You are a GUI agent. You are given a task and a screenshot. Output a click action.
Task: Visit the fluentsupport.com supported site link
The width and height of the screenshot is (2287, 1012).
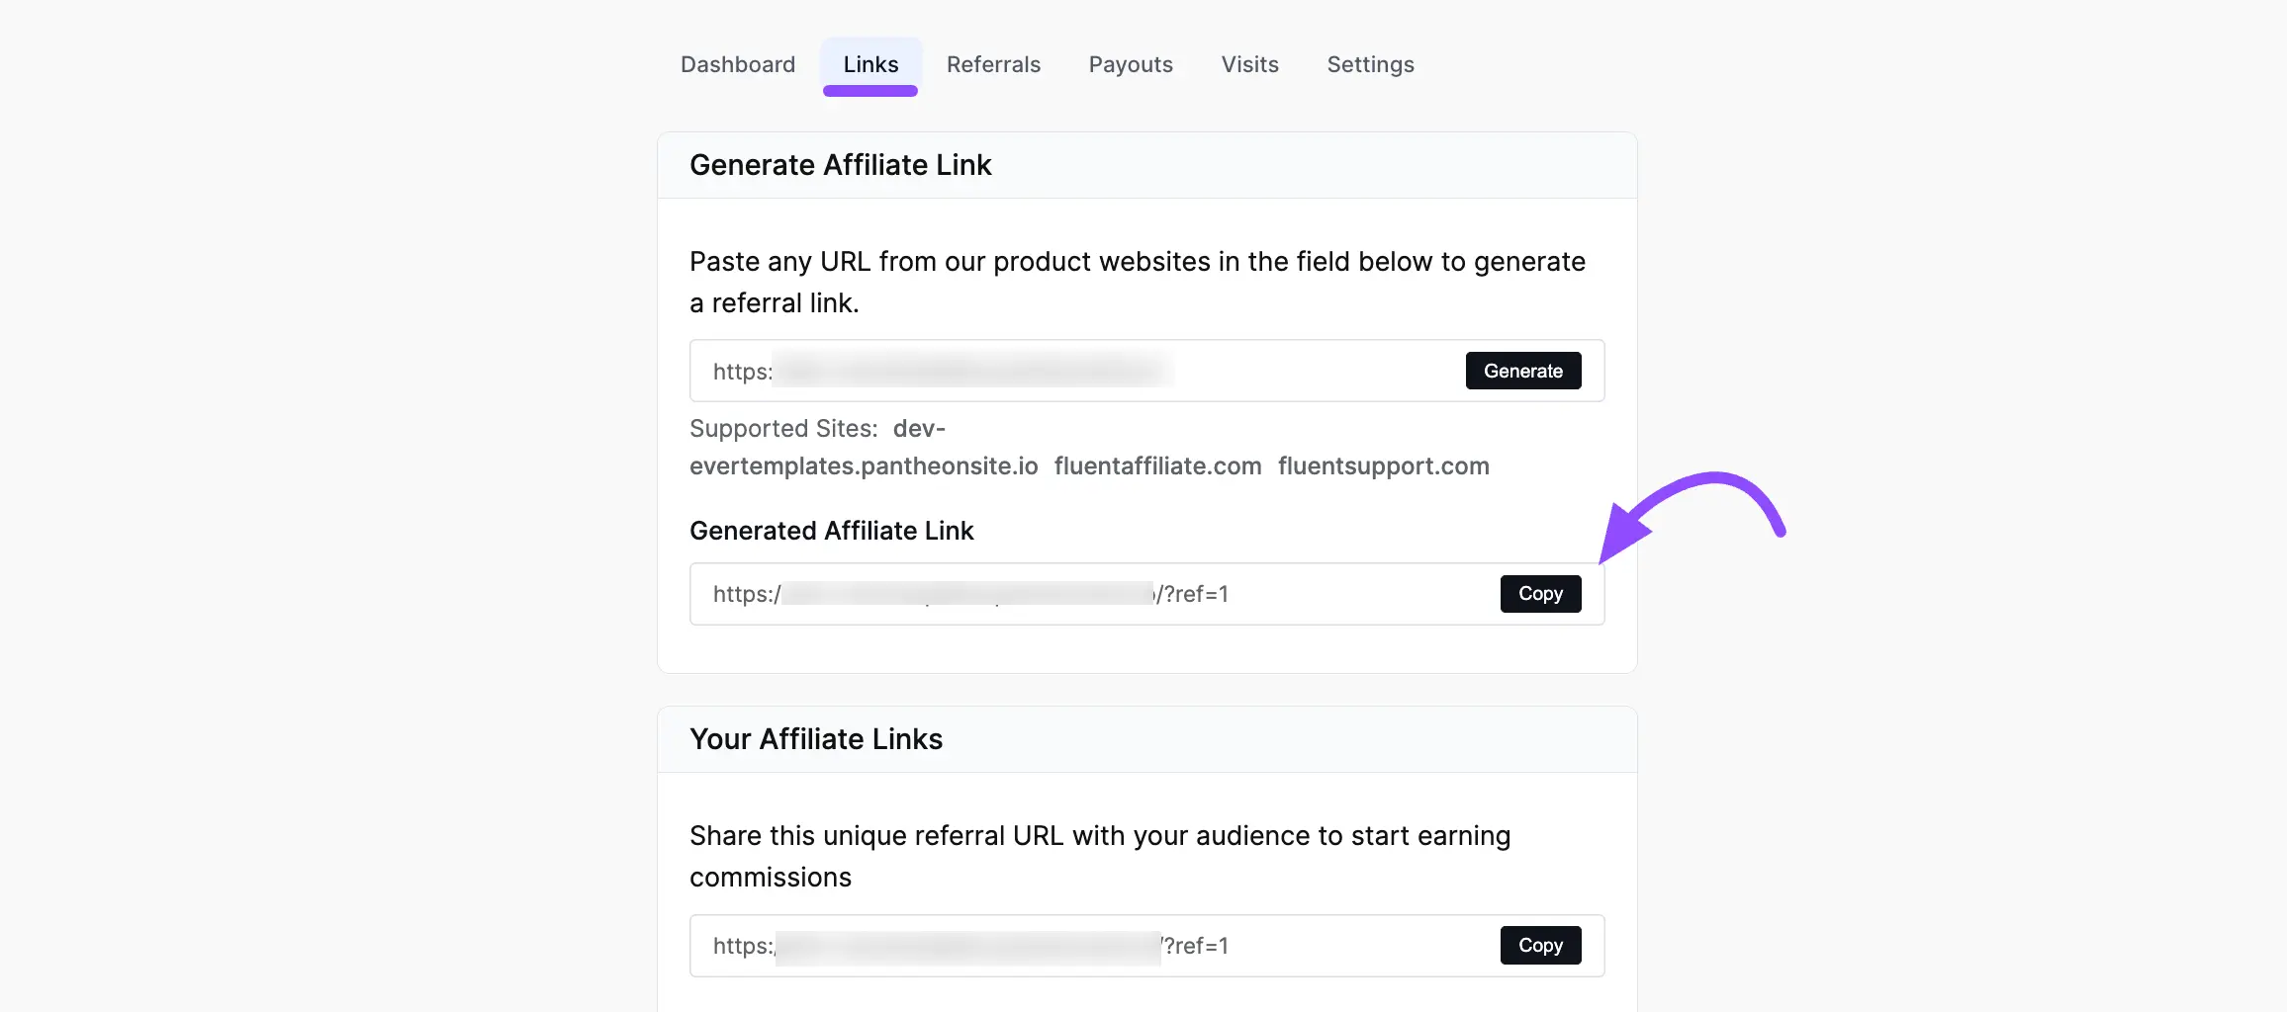point(1383,465)
